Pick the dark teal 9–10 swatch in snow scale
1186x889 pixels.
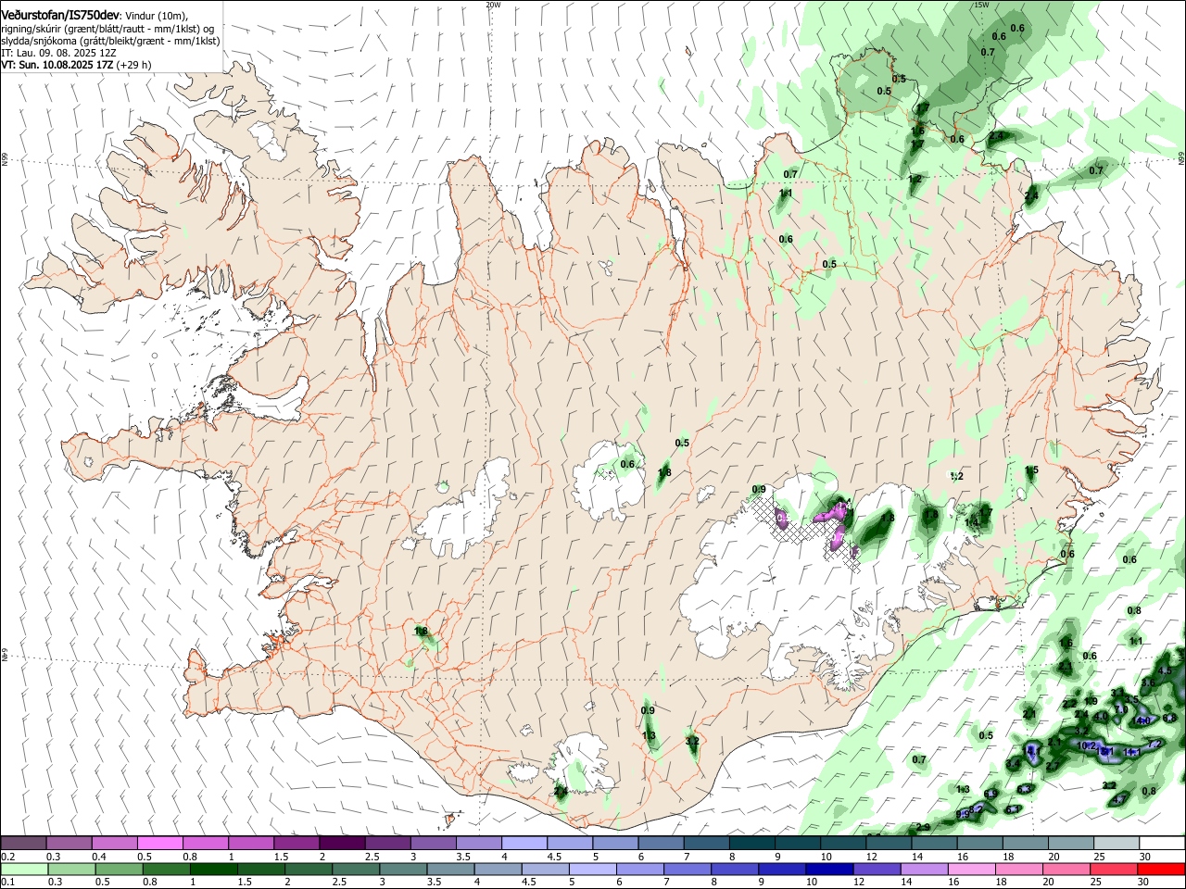[x=798, y=844]
